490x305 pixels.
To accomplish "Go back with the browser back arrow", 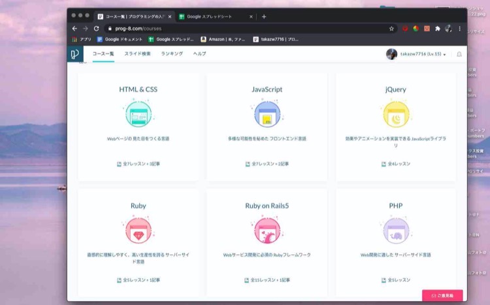I will pyautogui.click(x=74, y=29).
